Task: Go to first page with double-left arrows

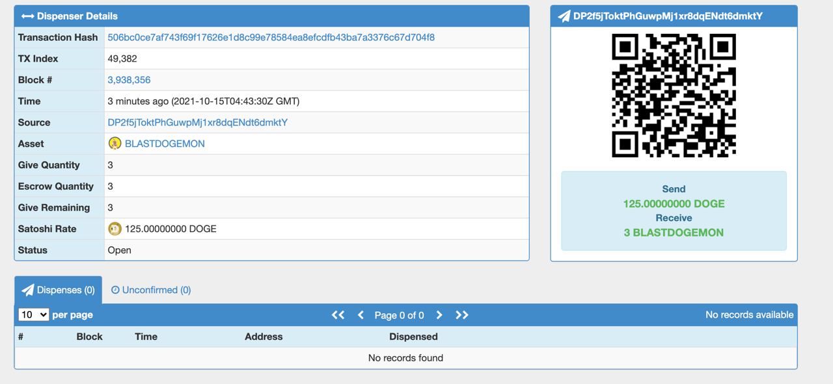Action: pos(338,314)
